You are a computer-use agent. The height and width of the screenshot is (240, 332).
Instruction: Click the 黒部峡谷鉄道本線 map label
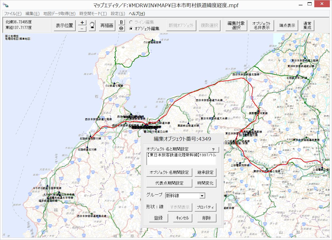(188, 125)
